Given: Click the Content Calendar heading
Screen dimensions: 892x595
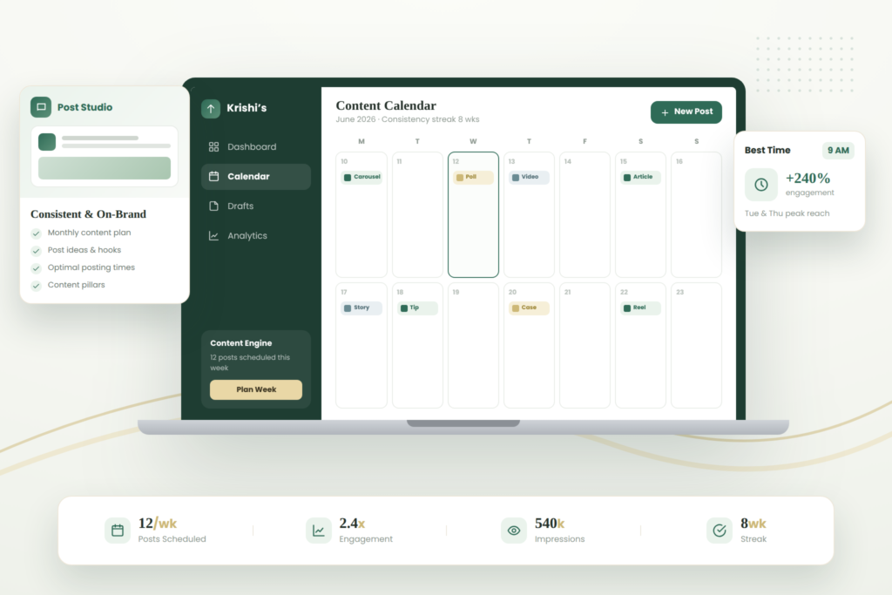Looking at the screenshot, I should coord(386,105).
